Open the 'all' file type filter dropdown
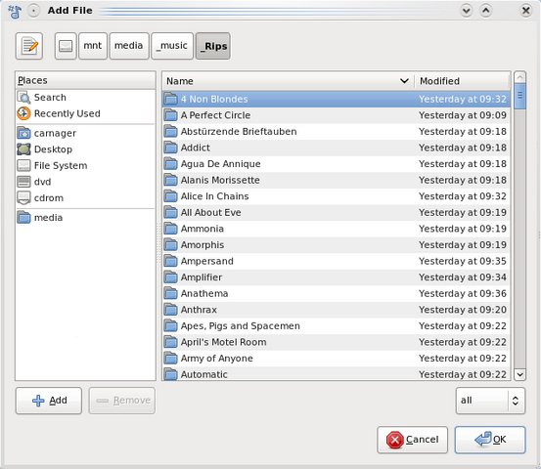Viewport: 541px width, 469px height. [x=490, y=401]
